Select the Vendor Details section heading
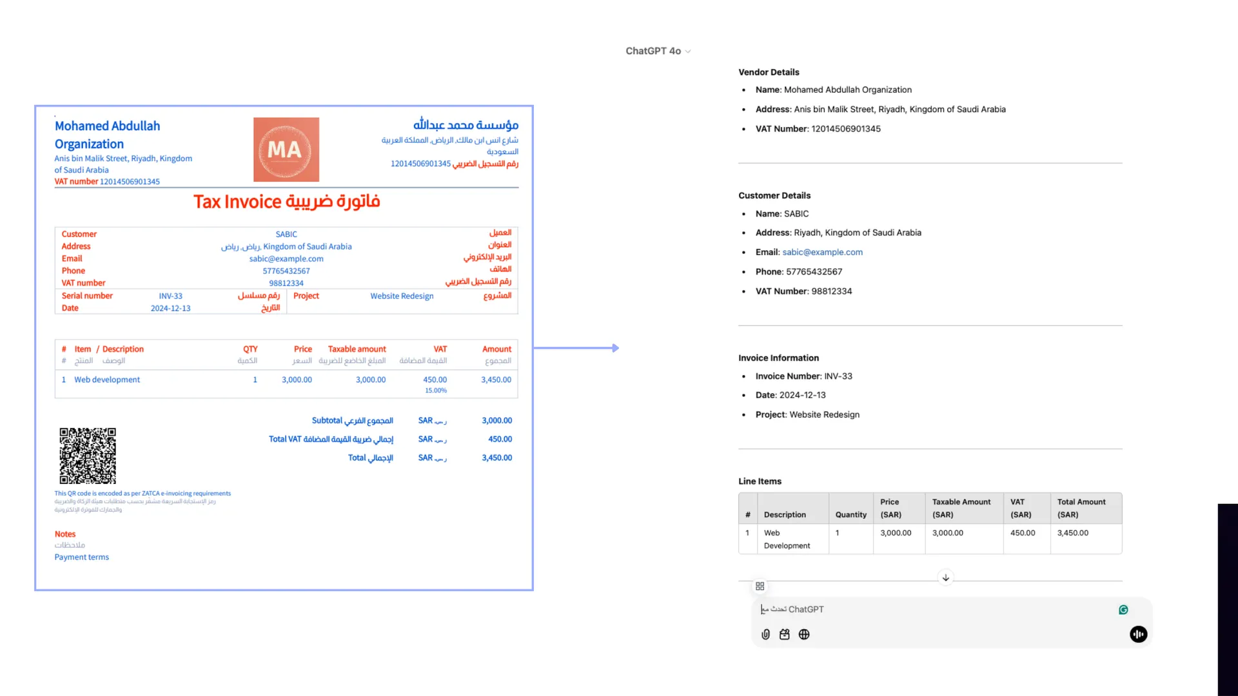1238x696 pixels. click(x=769, y=72)
